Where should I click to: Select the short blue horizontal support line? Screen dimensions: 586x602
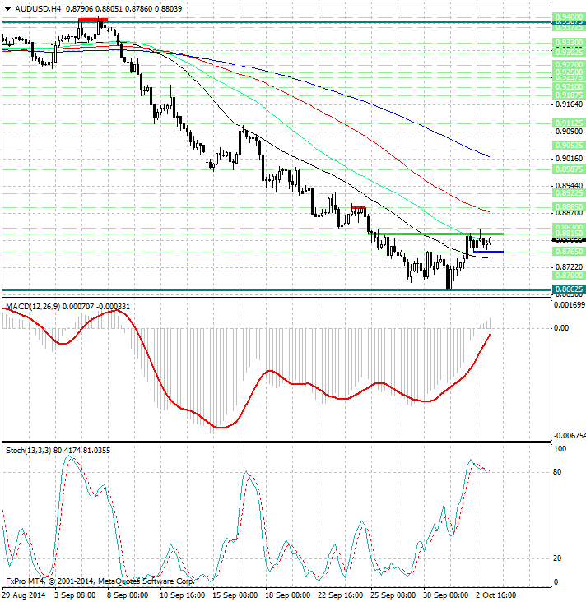[x=488, y=252]
